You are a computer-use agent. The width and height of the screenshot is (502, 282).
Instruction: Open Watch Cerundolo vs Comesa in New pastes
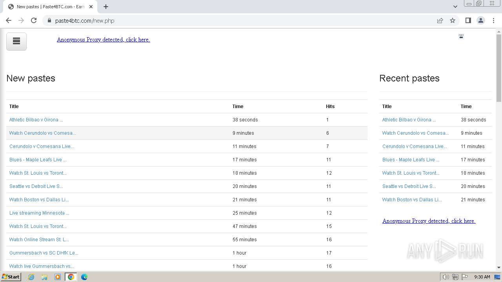tap(43, 133)
